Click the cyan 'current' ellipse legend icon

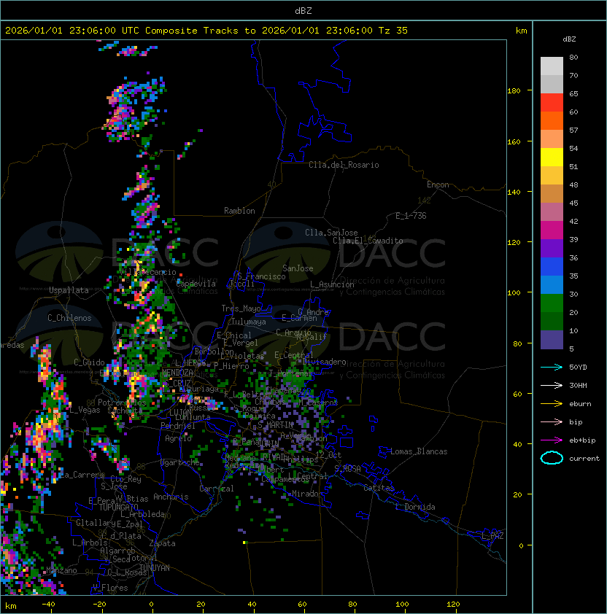click(552, 458)
